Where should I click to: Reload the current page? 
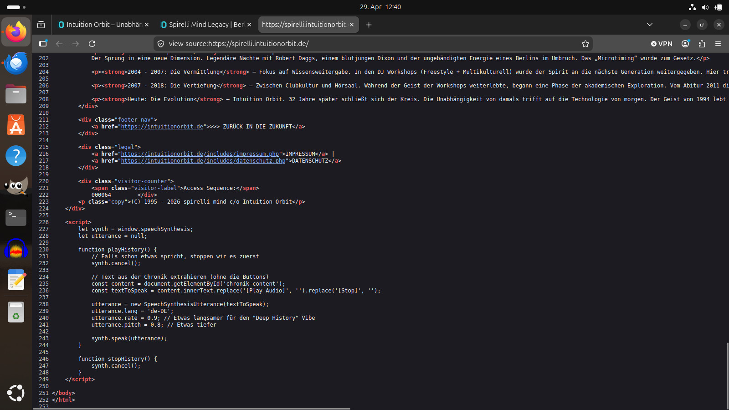click(92, 44)
